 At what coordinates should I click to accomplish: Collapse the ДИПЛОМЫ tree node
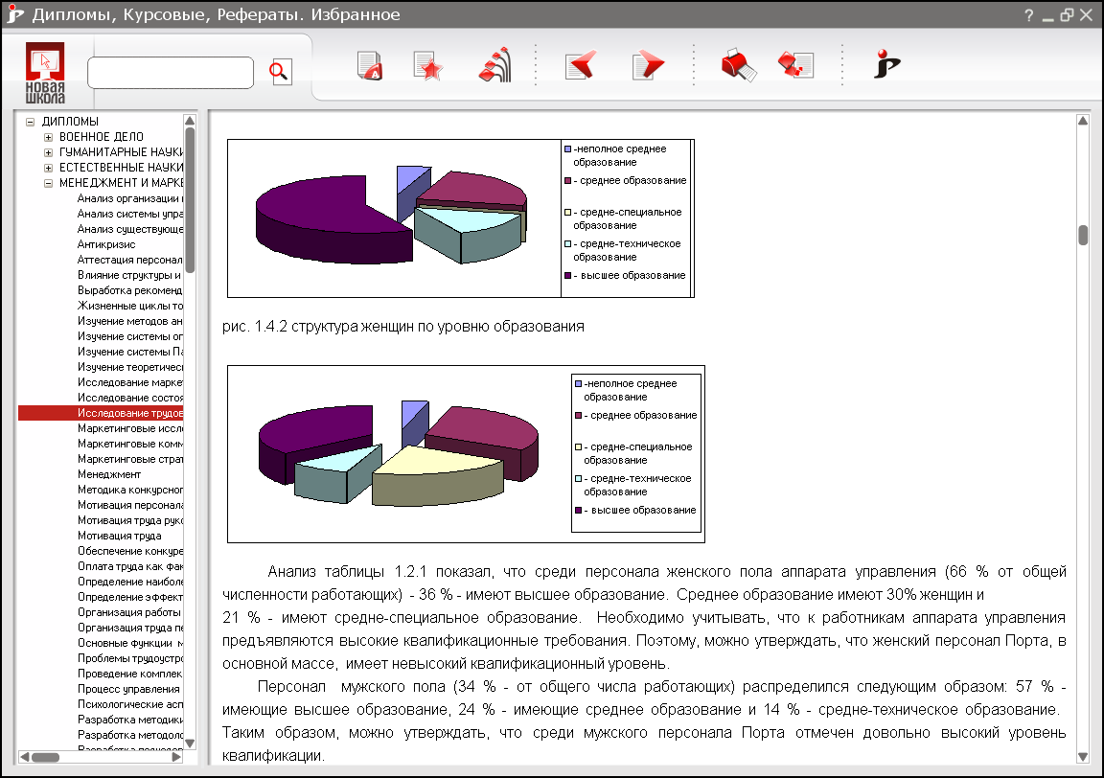pos(31,122)
